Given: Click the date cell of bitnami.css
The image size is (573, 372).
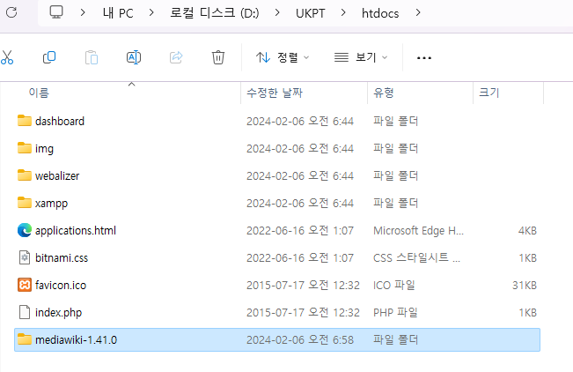Looking at the screenshot, I should point(300,257).
